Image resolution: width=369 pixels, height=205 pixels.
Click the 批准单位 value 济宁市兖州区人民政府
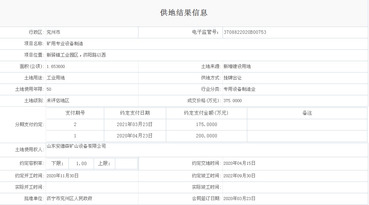(x=69, y=198)
